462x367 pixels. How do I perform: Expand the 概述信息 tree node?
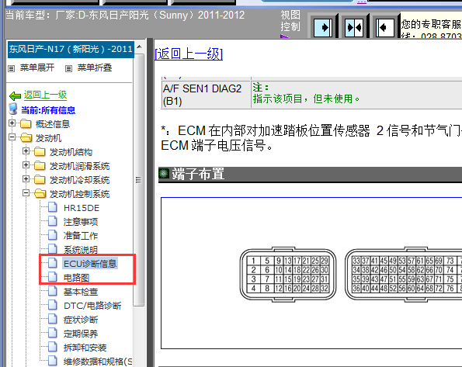tap(12, 123)
